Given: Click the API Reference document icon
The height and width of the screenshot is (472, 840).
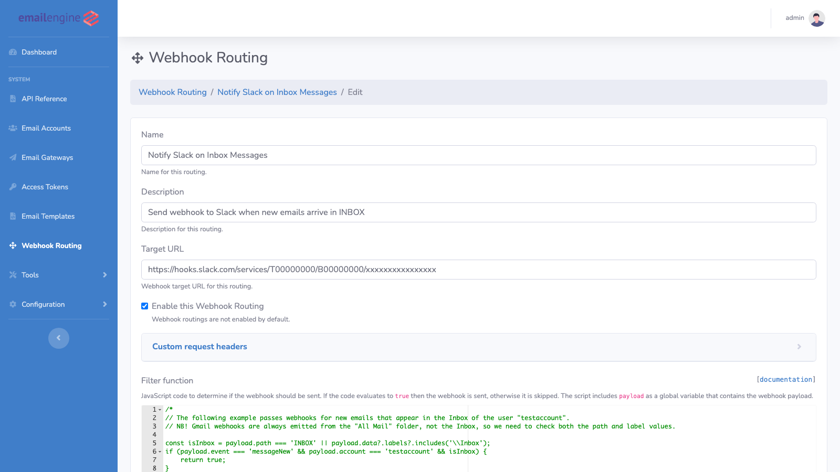Looking at the screenshot, I should coord(12,99).
